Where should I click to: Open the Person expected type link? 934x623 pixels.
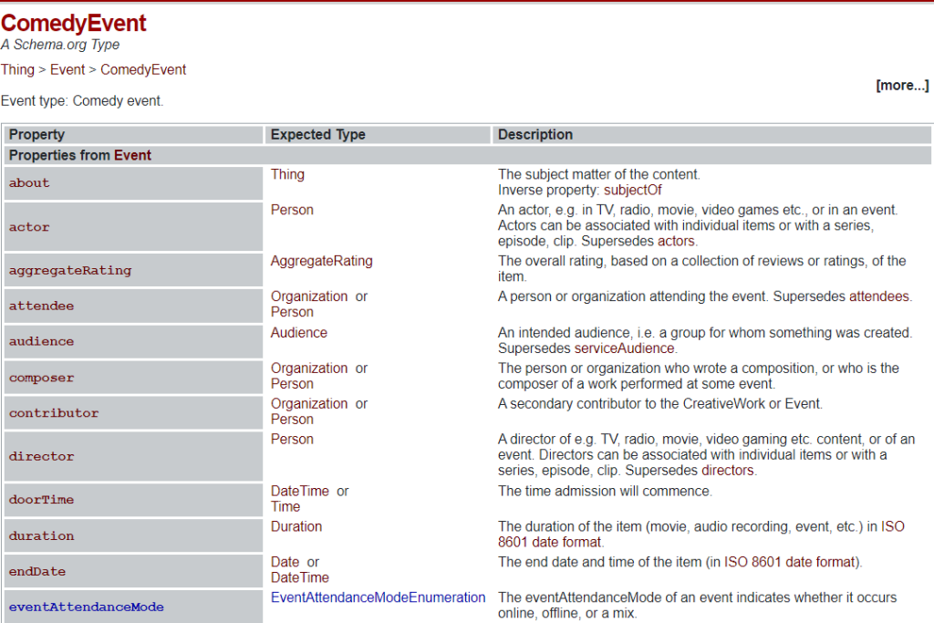click(x=292, y=209)
